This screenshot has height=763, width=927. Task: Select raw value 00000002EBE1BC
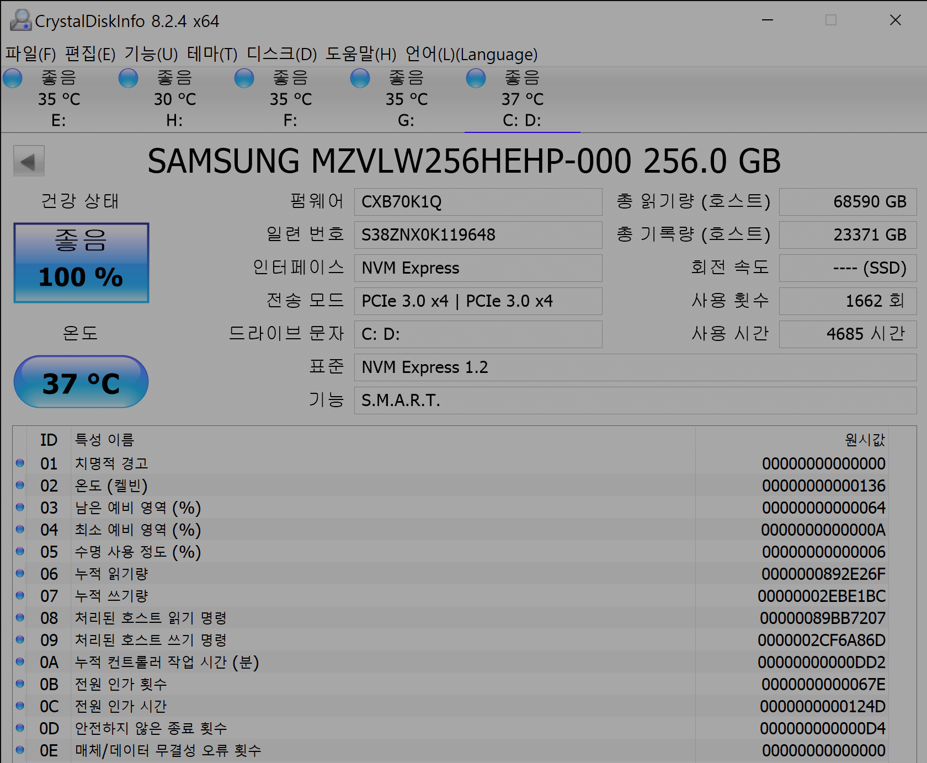point(822,596)
